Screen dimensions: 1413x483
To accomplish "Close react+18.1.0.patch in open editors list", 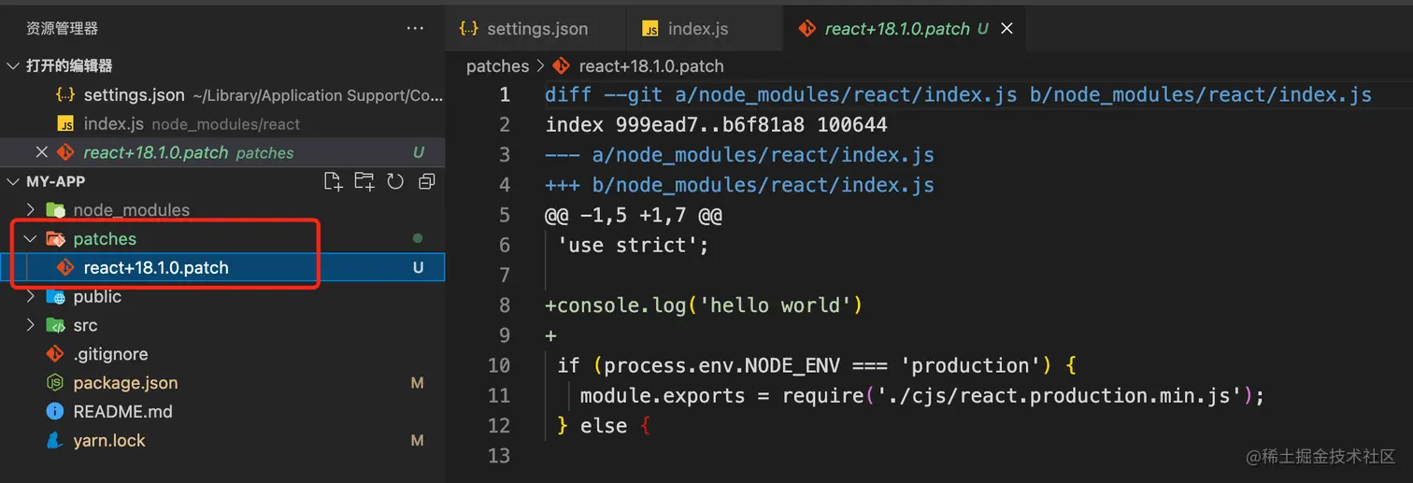I will tap(41, 152).
